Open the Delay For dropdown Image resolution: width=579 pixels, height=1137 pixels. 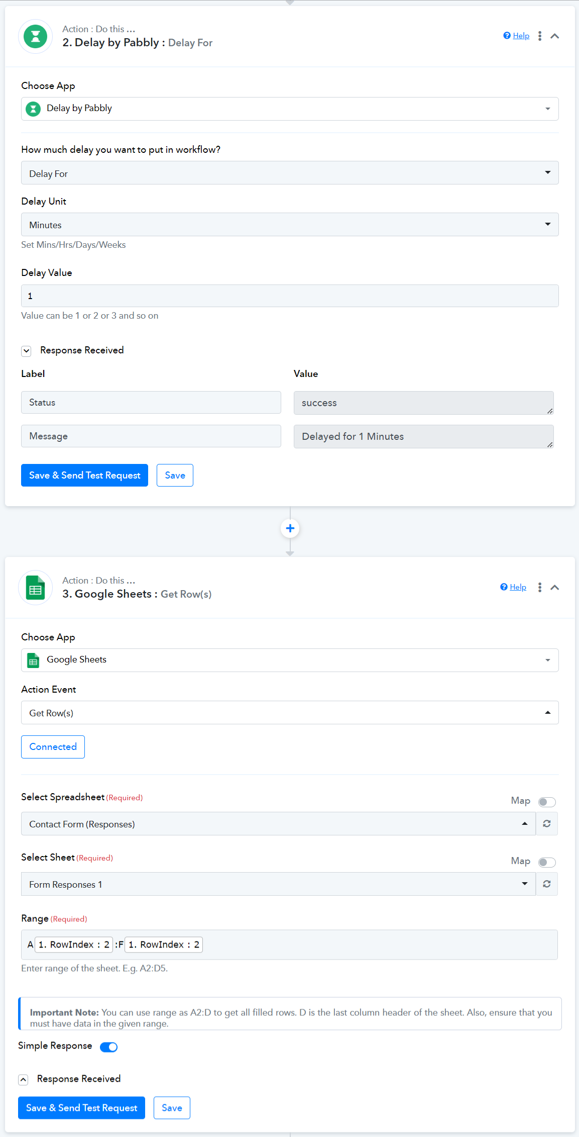(x=290, y=172)
